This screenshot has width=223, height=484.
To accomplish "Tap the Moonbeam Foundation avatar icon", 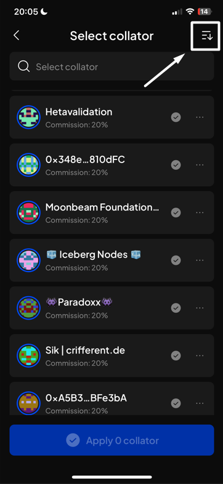I will (x=28, y=212).
